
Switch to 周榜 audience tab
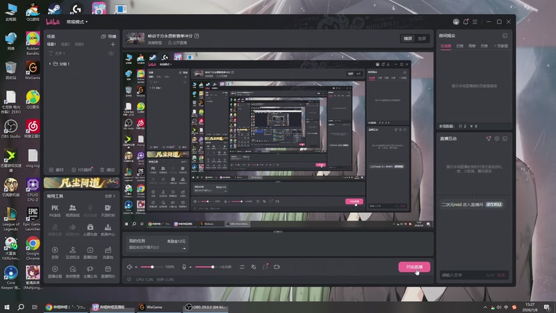(x=472, y=46)
